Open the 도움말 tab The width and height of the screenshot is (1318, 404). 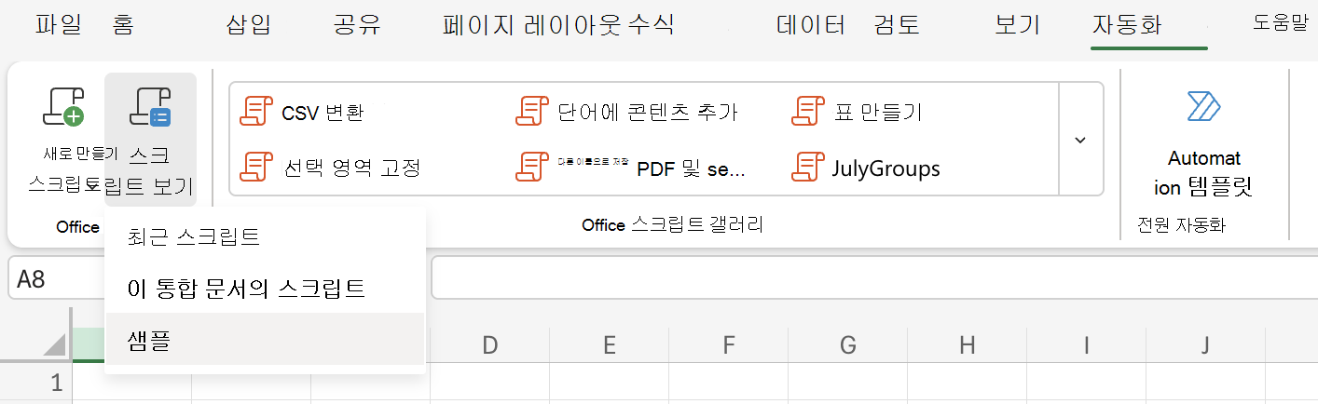1281,24
